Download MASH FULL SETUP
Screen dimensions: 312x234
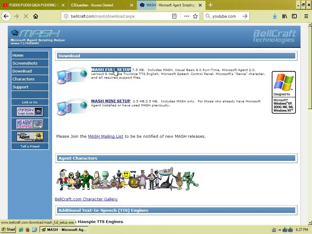[x=111, y=70]
